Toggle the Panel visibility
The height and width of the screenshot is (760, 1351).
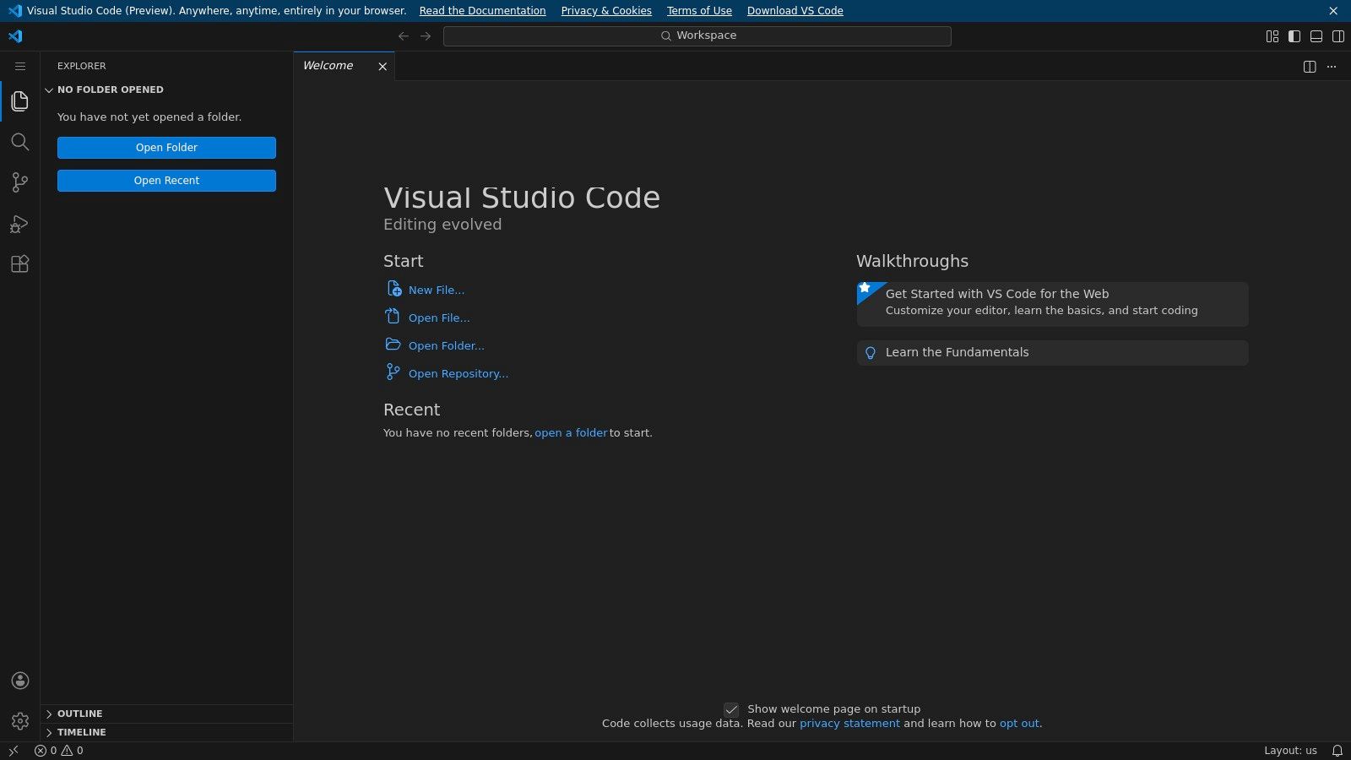coord(1316,35)
